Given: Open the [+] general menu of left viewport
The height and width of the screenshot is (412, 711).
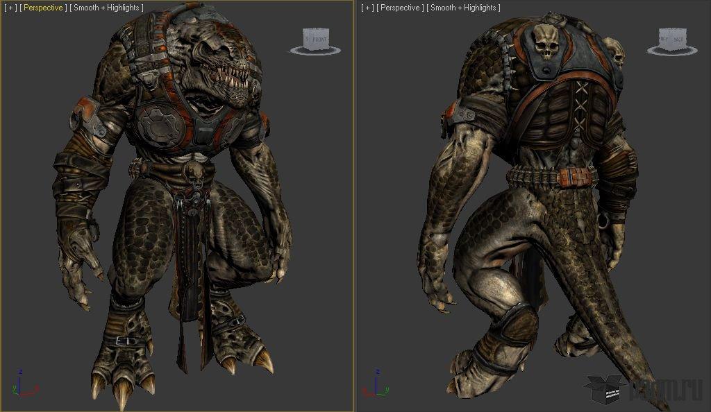Looking at the screenshot, I should [10, 8].
